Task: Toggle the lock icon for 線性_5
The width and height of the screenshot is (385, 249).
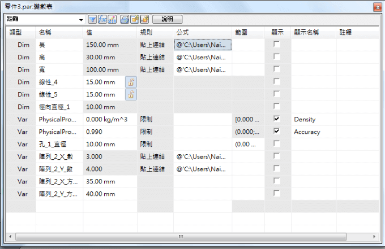Action: (x=130, y=94)
